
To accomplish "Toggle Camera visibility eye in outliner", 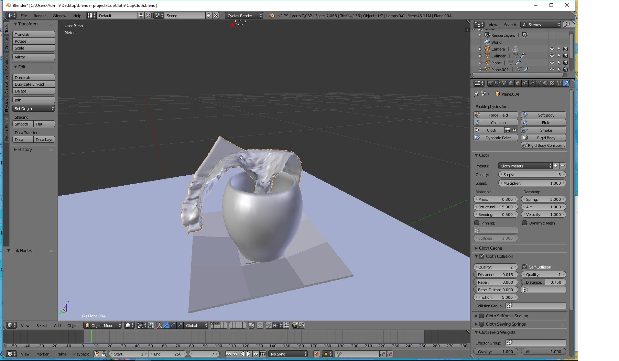I will 552,49.
